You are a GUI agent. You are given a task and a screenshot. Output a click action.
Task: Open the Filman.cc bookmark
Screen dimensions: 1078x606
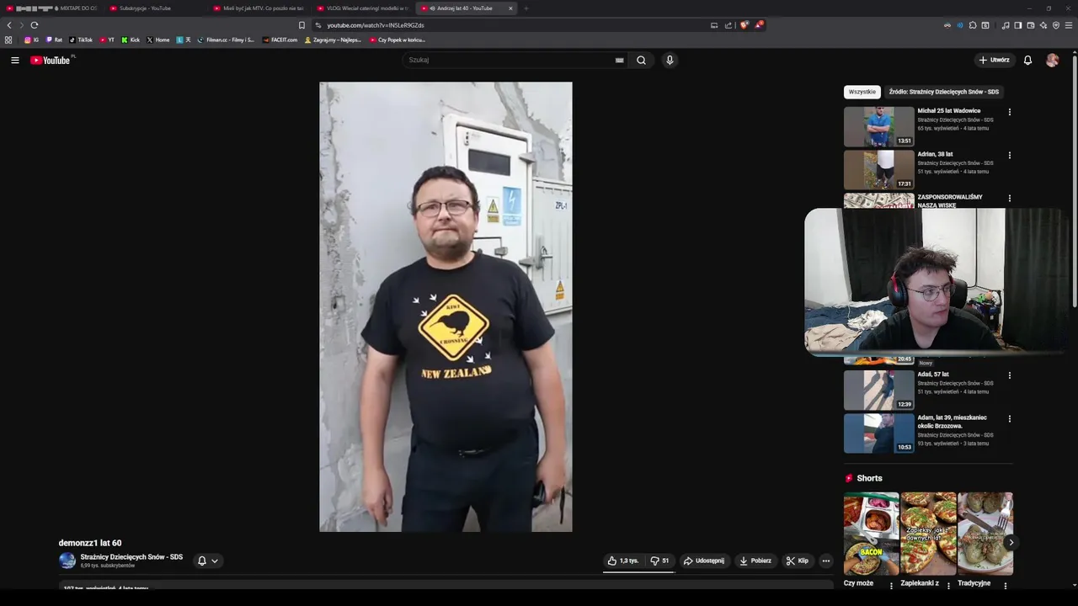pos(225,40)
